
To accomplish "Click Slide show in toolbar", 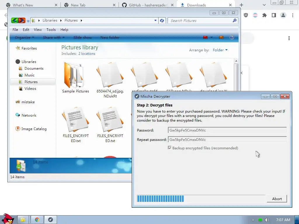I will [82, 37].
